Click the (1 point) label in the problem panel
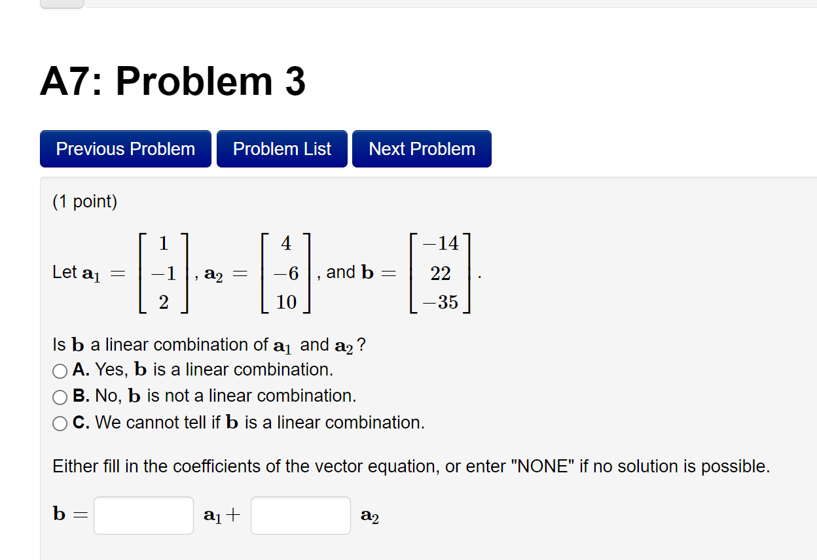The image size is (817, 560). 84,201
